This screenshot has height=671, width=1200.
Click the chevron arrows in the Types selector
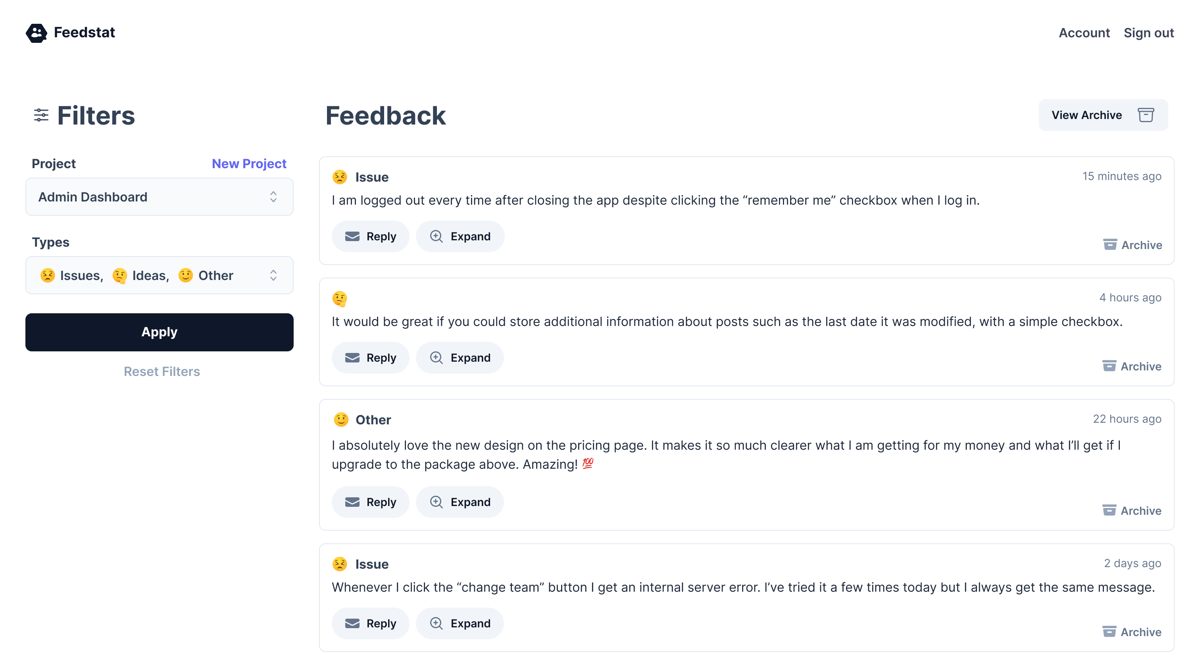273,276
